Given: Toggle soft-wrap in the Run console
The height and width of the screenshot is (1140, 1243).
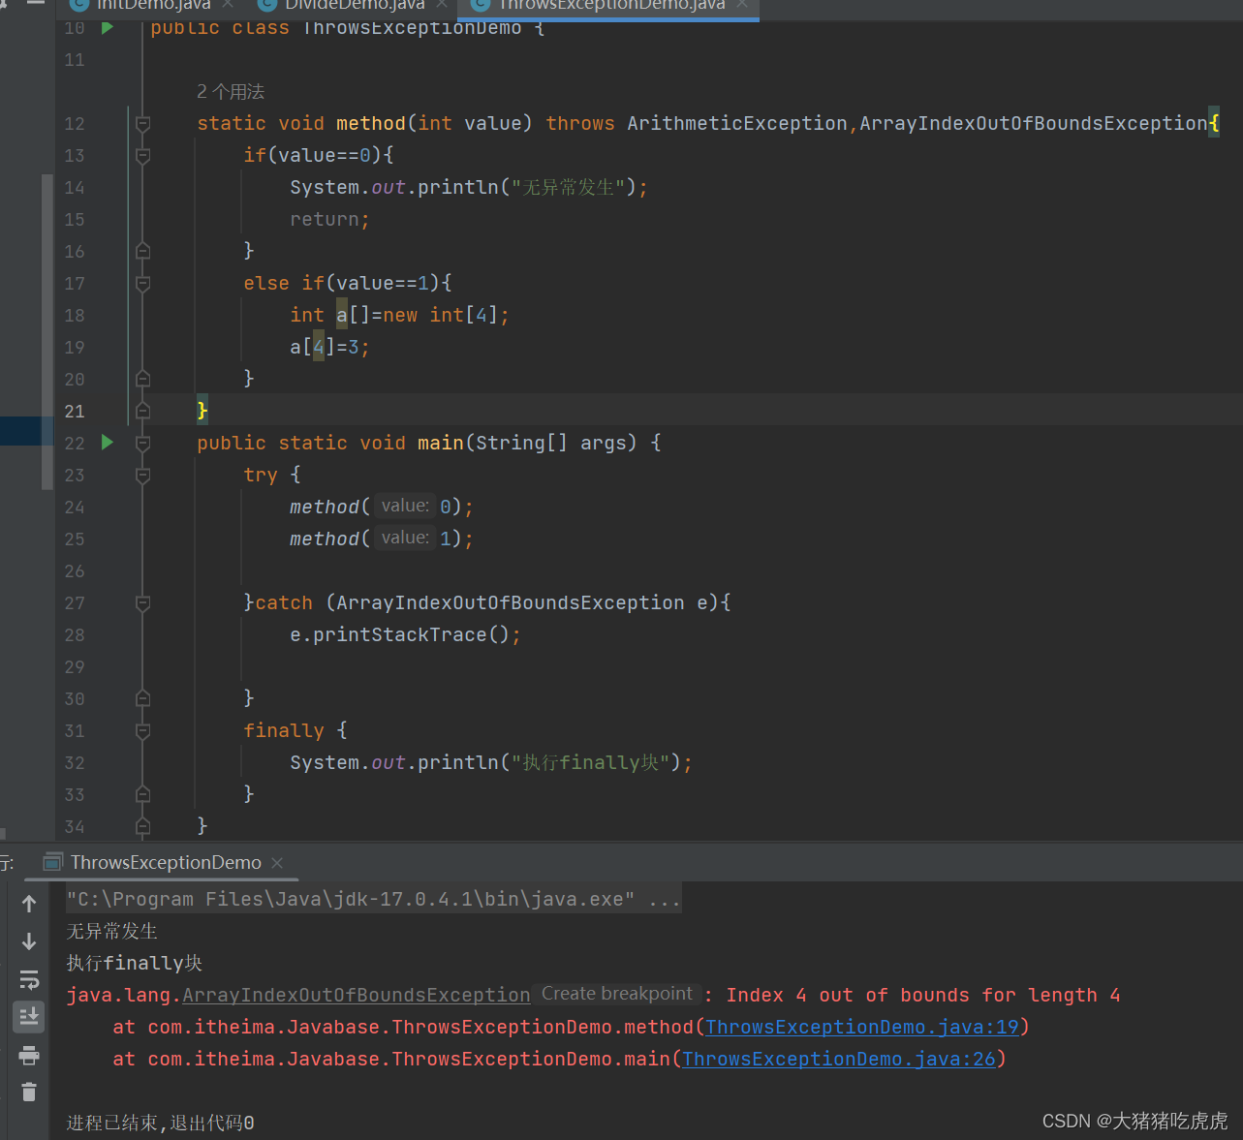Looking at the screenshot, I should (x=29, y=979).
